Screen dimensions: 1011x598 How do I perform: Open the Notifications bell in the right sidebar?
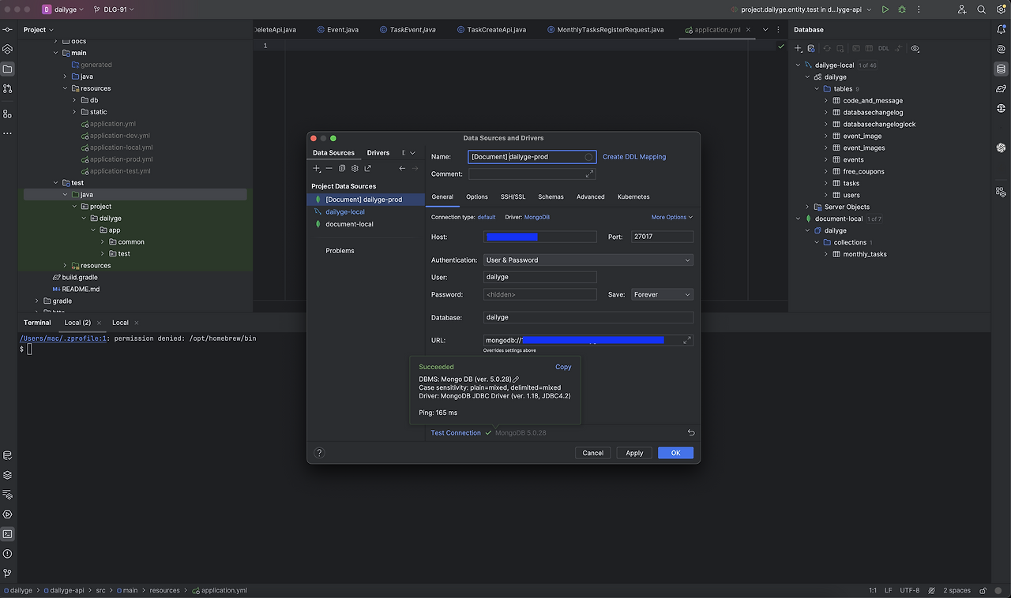coord(1002,29)
